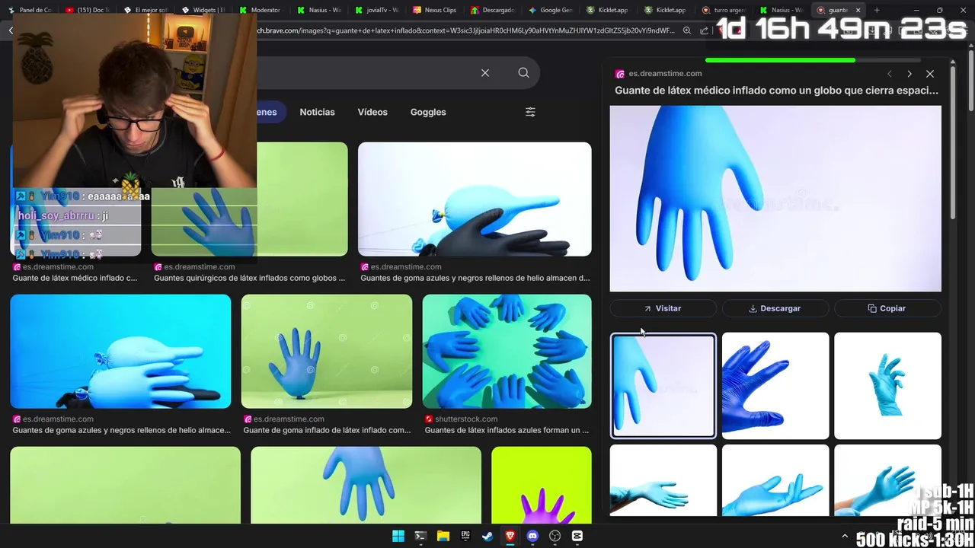Viewport: 975px width, 548px height.
Task: Switch to the Panel de Control browser tab
Action: point(29,10)
